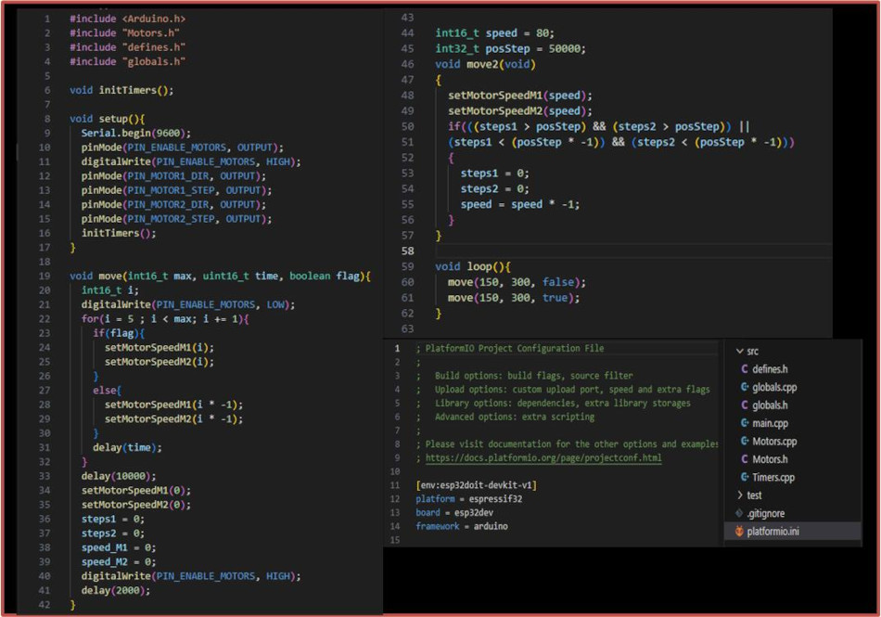
Task: Click the 'framework = arduino' line
Action: (462, 526)
